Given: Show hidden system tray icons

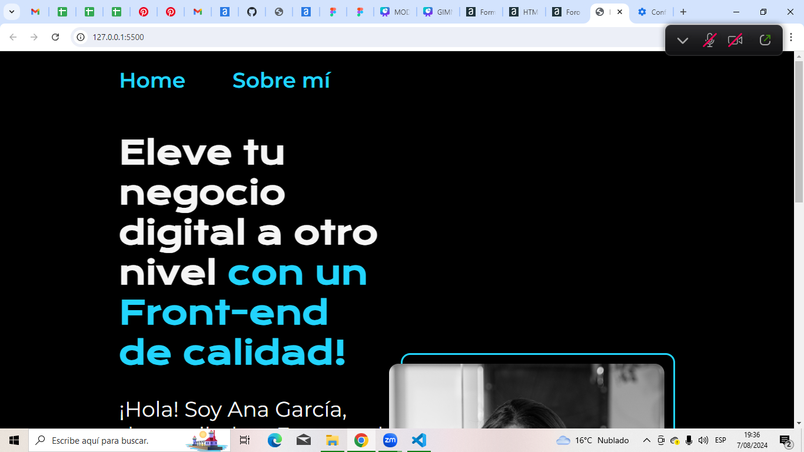Looking at the screenshot, I should pyautogui.click(x=646, y=440).
